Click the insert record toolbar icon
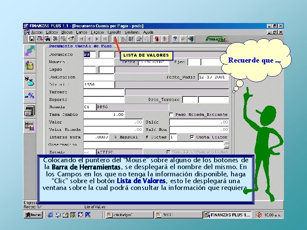This screenshot has height=230, width=307. pyautogui.click(x=40, y=39)
